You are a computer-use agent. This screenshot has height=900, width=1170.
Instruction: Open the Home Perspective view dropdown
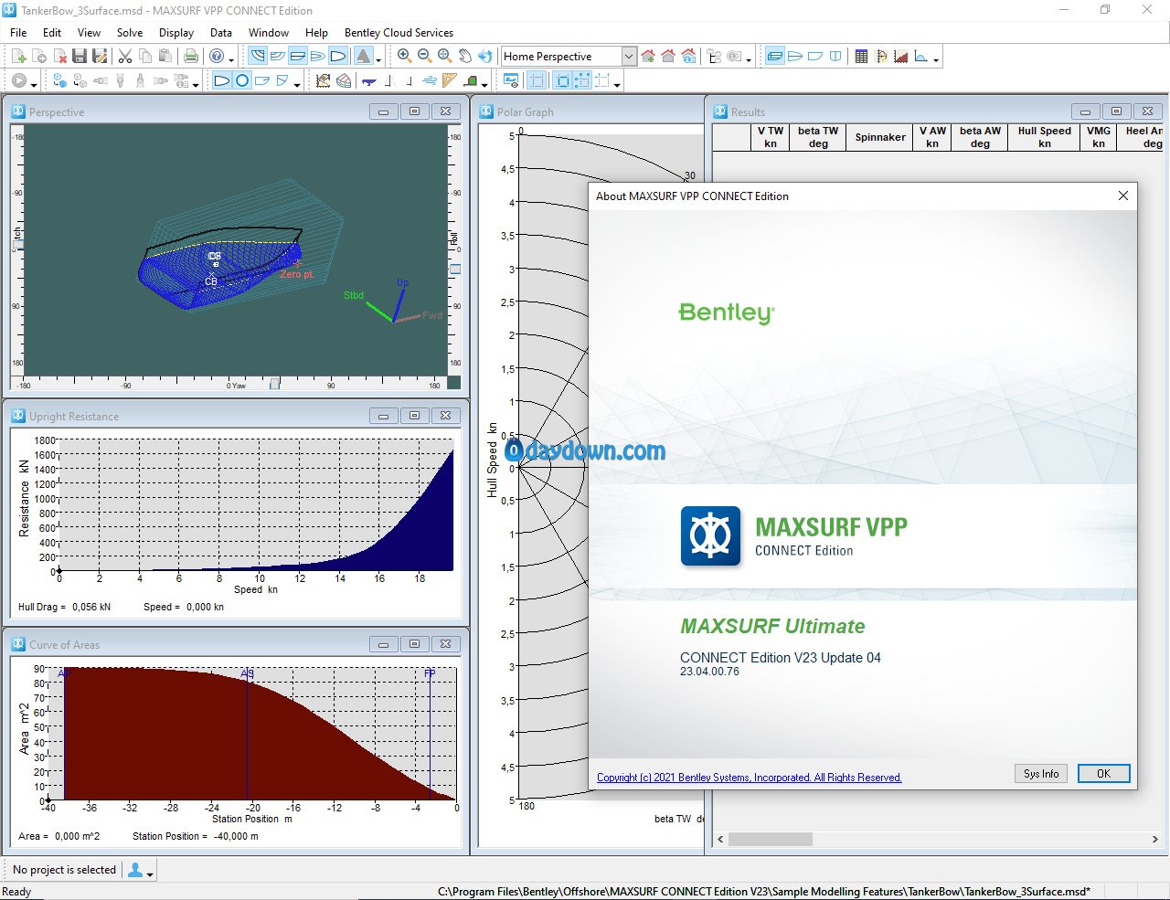point(629,56)
